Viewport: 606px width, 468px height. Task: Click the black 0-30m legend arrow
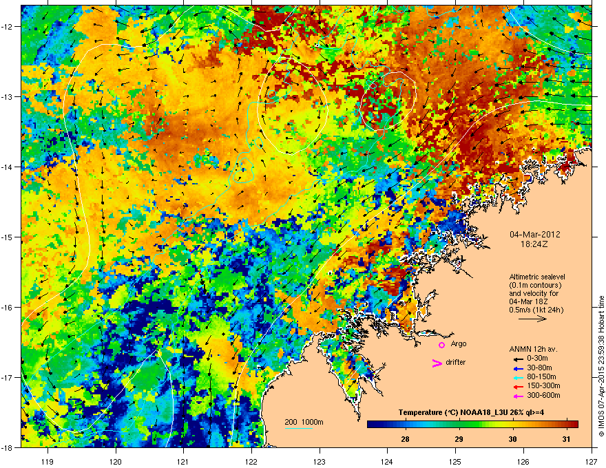518,359
